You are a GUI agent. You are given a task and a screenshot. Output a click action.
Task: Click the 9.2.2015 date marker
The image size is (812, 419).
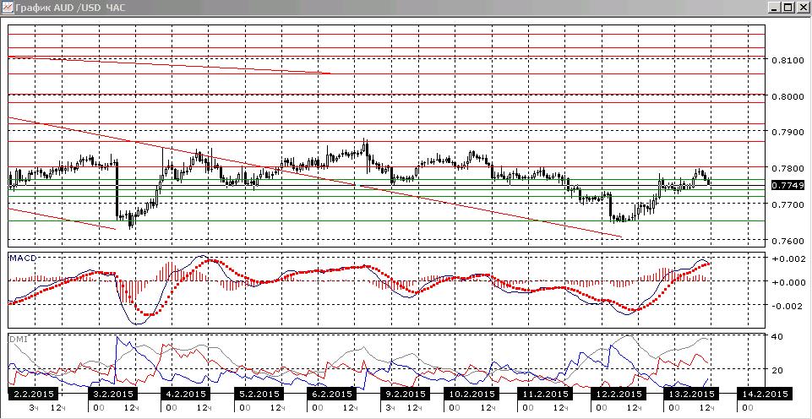pyautogui.click(x=404, y=394)
